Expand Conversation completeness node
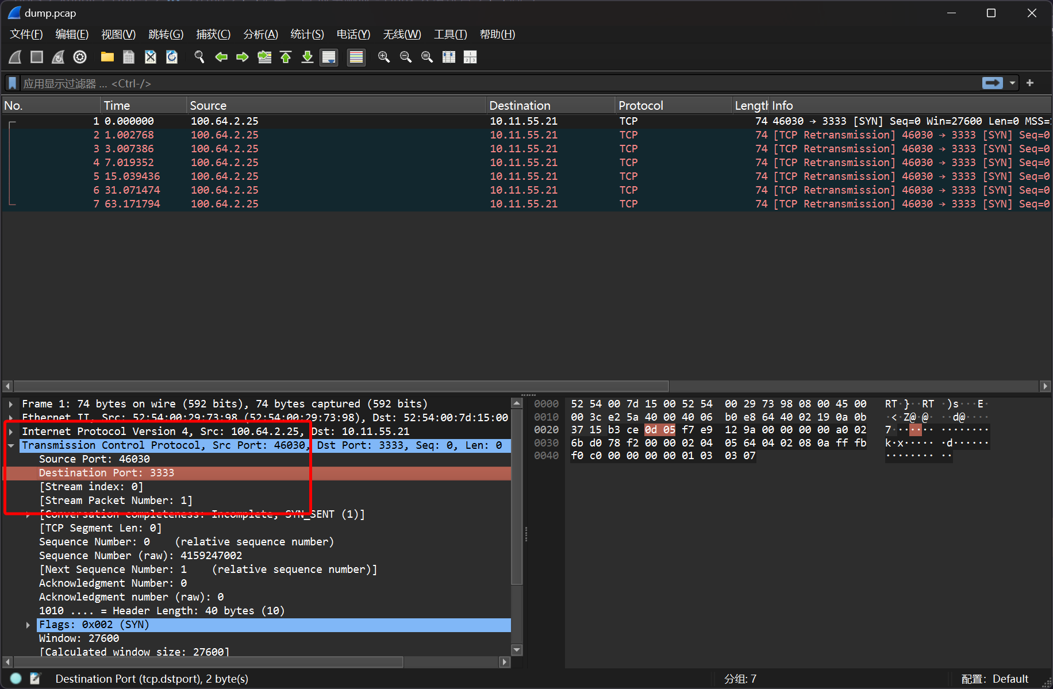 [x=28, y=514]
